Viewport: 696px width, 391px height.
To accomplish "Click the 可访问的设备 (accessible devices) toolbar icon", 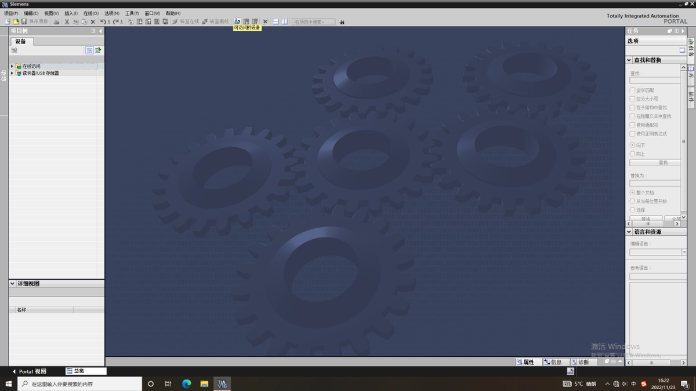I will point(237,21).
